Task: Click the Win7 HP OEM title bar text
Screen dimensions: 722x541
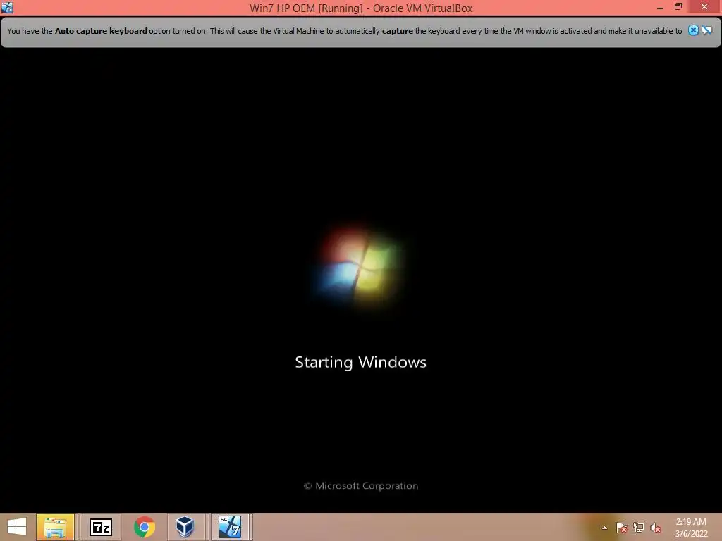Action: [x=361, y=8]
